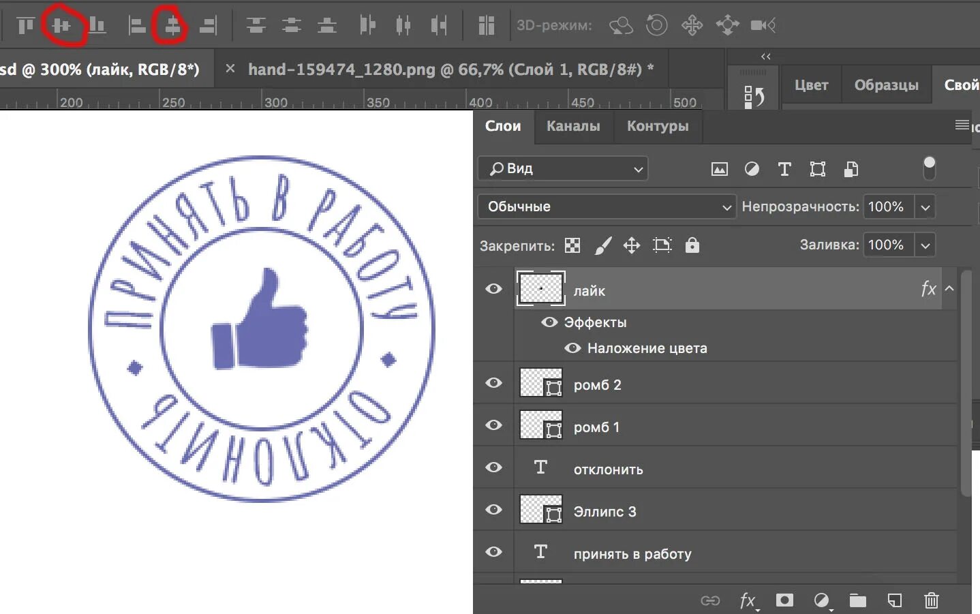Hide the ромб 2 layer
The height and width of the screenshot is (614, 980).
493,383
